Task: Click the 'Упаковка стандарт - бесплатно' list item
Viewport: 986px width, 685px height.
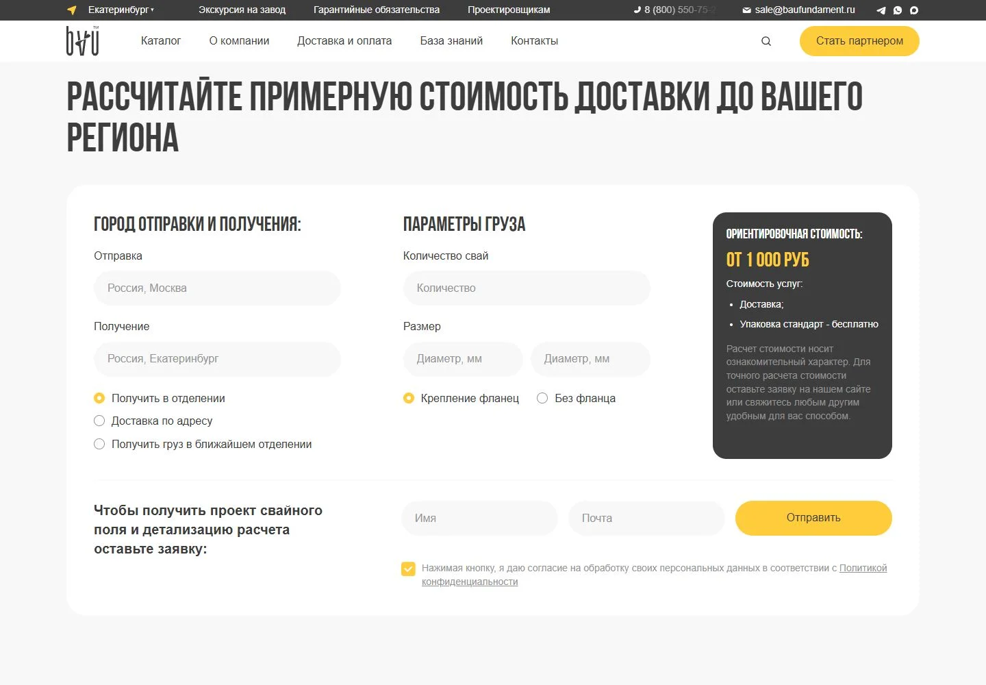Action: tap(809, 324)
